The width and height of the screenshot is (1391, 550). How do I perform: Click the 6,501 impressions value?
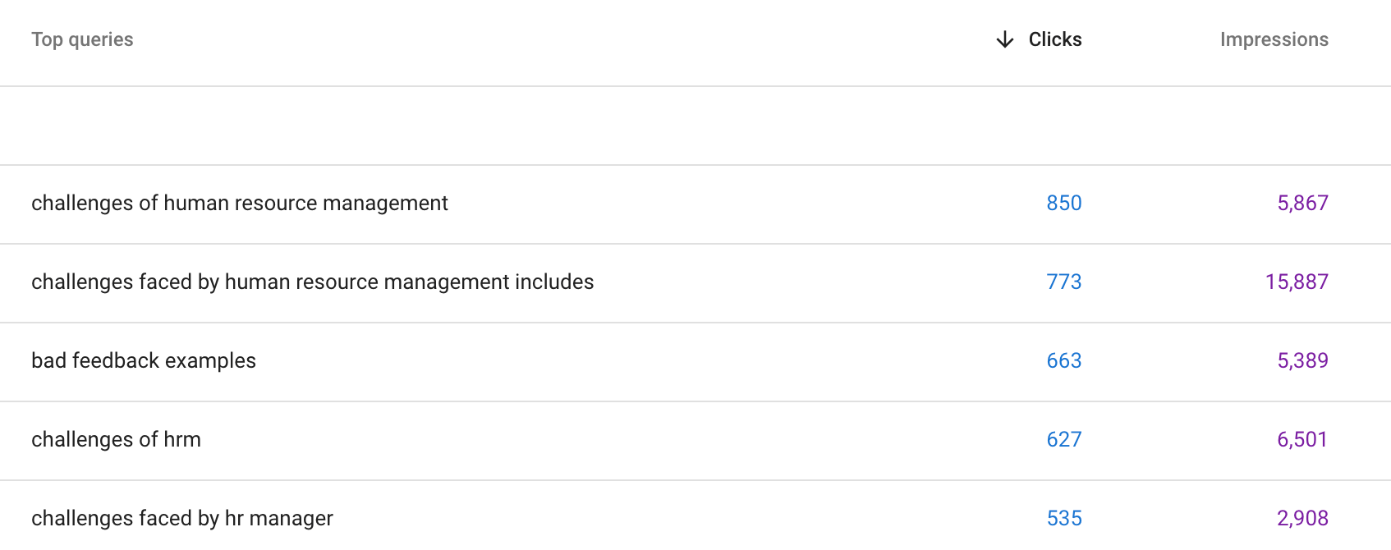coord(1303,439)
